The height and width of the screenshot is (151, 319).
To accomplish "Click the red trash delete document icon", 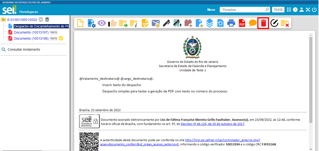I will pos(263,23).
